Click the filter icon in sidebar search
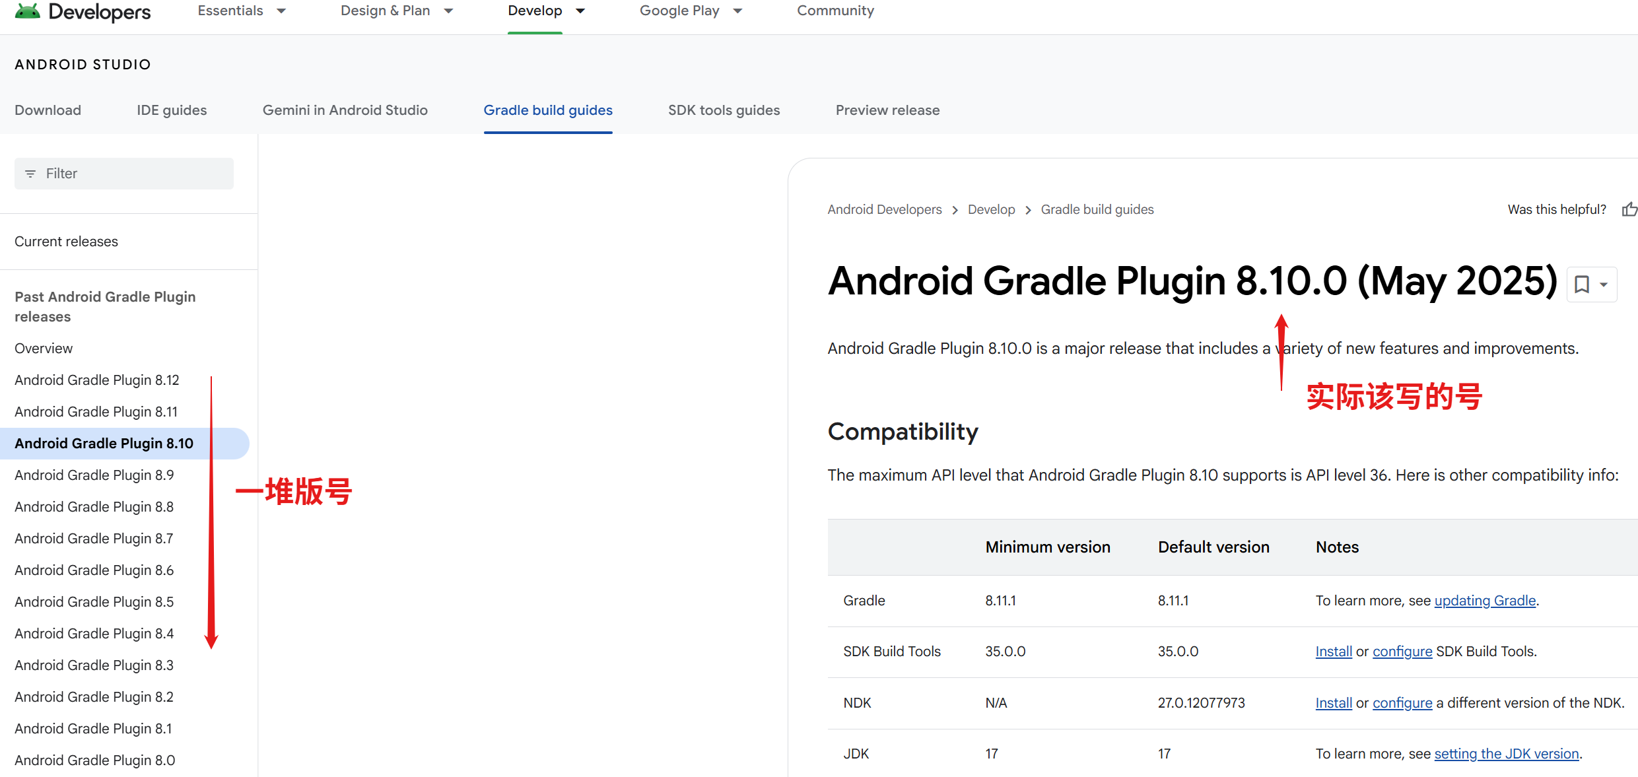Viewport: 1638px width, 777px height. 30,174
